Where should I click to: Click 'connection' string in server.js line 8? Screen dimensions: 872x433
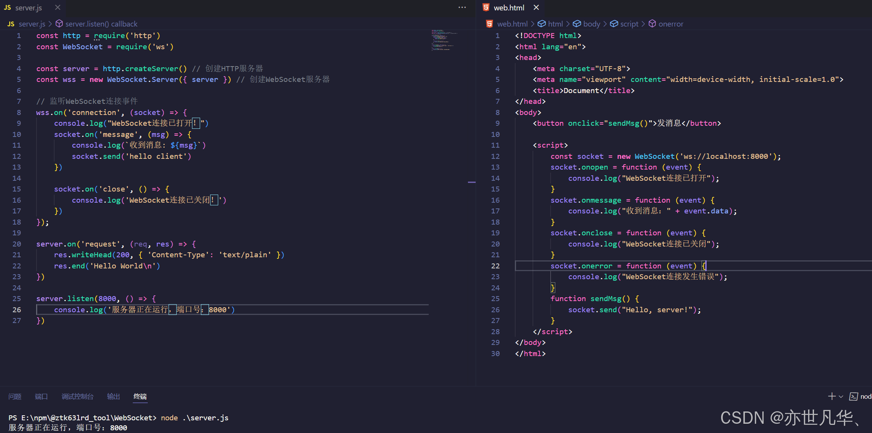click(x=94, y=113)
